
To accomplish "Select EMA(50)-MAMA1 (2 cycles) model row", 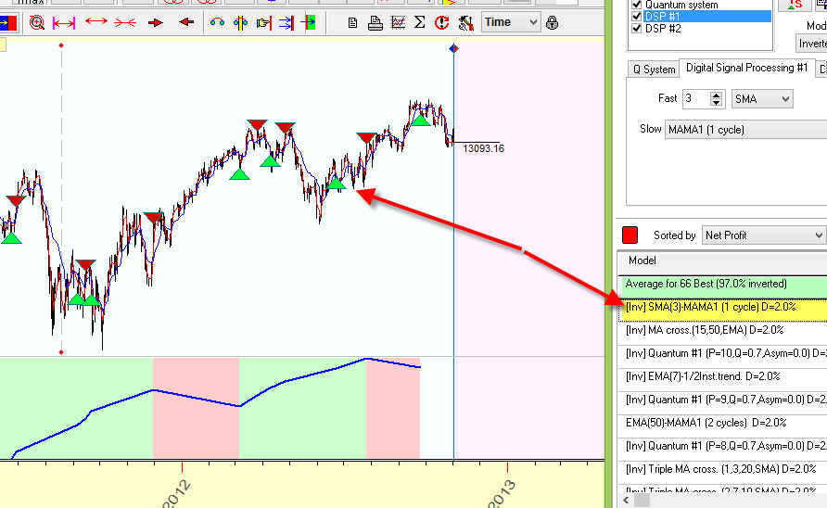I will click(705, 422).
